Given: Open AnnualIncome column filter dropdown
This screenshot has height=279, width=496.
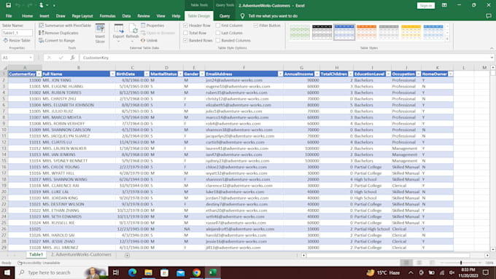Looking at the screenshot, I should [x=317, y=74].
